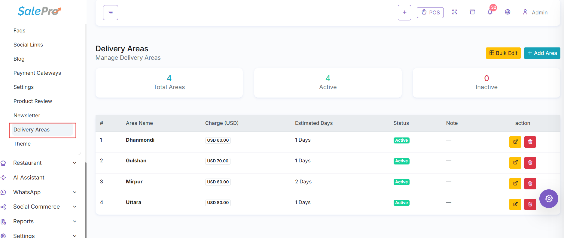Expand the bottom Settings menu section
The height and width of the screenshot is (238, 564).
tap(39, 236)
